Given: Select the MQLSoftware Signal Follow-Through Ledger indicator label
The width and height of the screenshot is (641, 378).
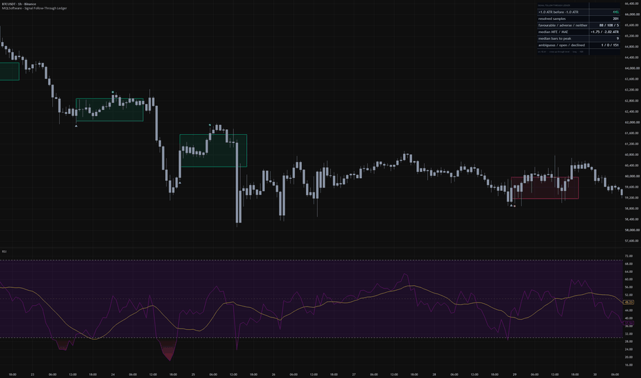Looking at the screenshot, I should (34, 8).
